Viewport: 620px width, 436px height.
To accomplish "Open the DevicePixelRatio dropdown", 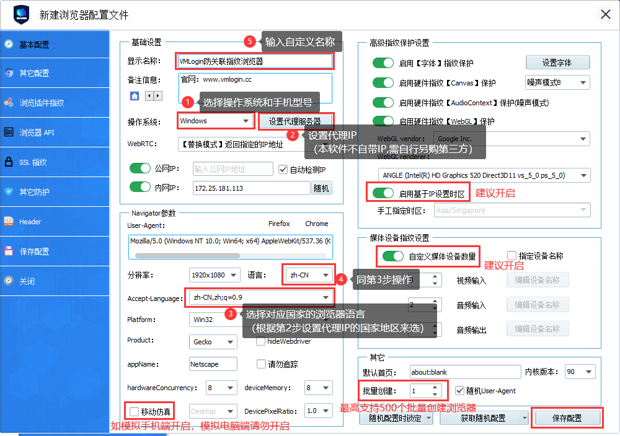I will coord(319,411).
